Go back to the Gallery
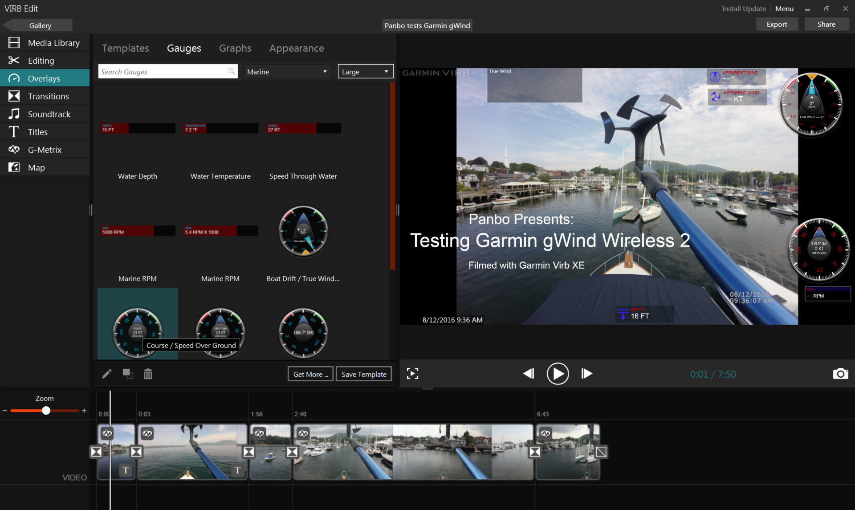The width and height of the screenshot is (855, 510). coord(37,25)
